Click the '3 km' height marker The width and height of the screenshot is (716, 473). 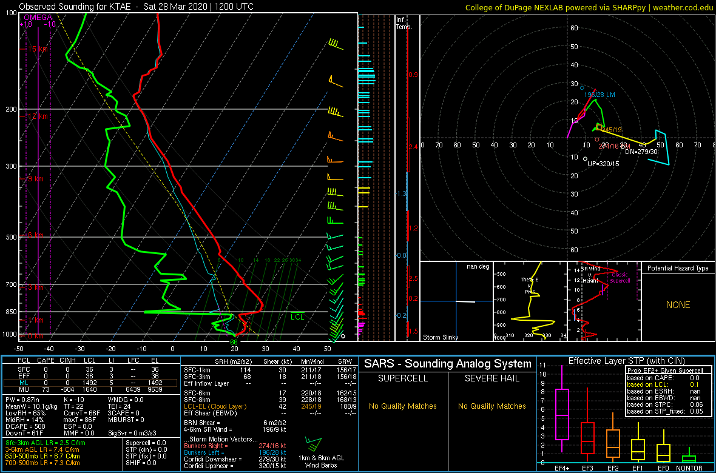[35, 287]
